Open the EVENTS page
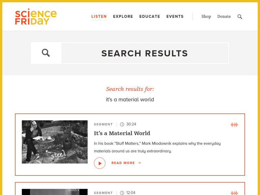The image size is (260, 195). 175,16
